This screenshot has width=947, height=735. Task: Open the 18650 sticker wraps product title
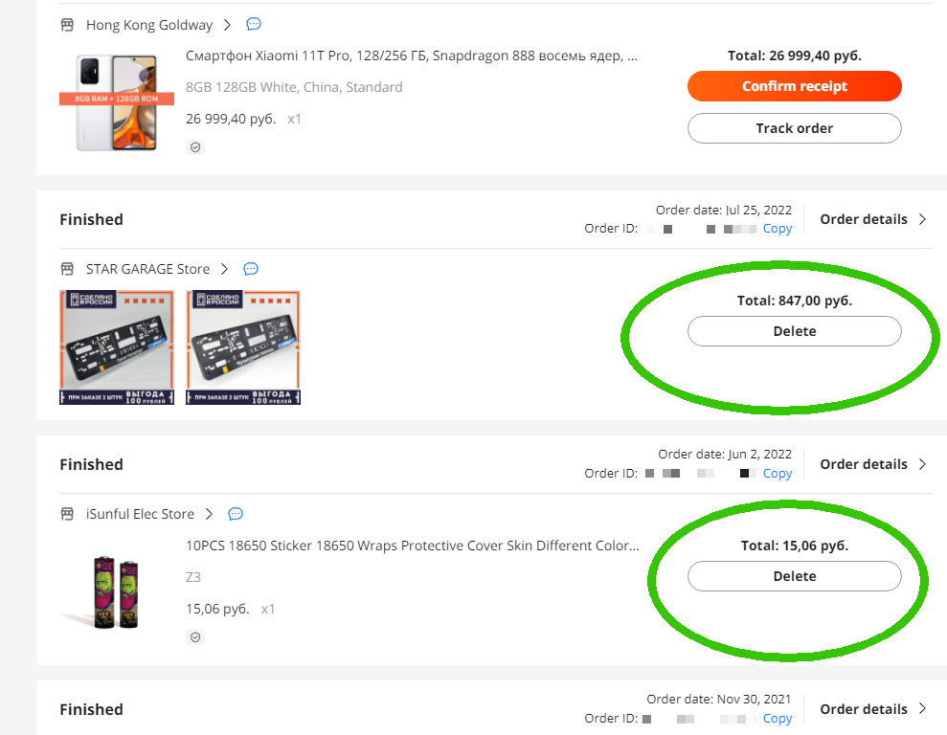(x=412, y=546)
